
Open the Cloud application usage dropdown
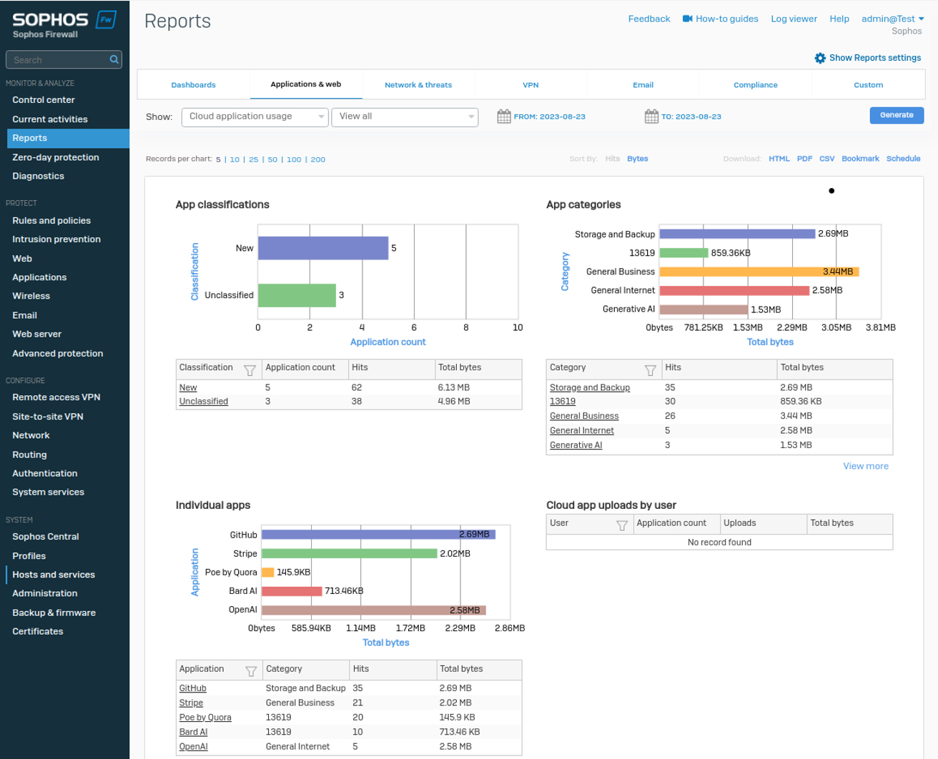click(x=255, y=116)
